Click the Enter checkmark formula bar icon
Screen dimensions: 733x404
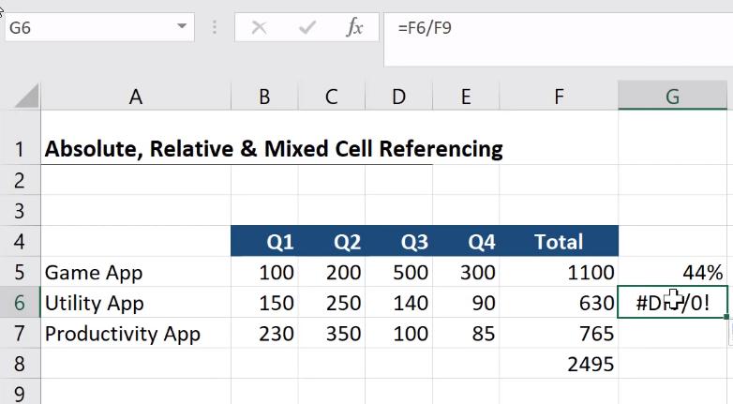[x=307, y=28]
